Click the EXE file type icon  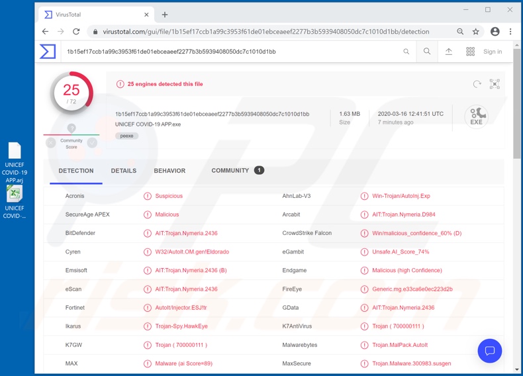pyautogui.click(x=476, y=117)
